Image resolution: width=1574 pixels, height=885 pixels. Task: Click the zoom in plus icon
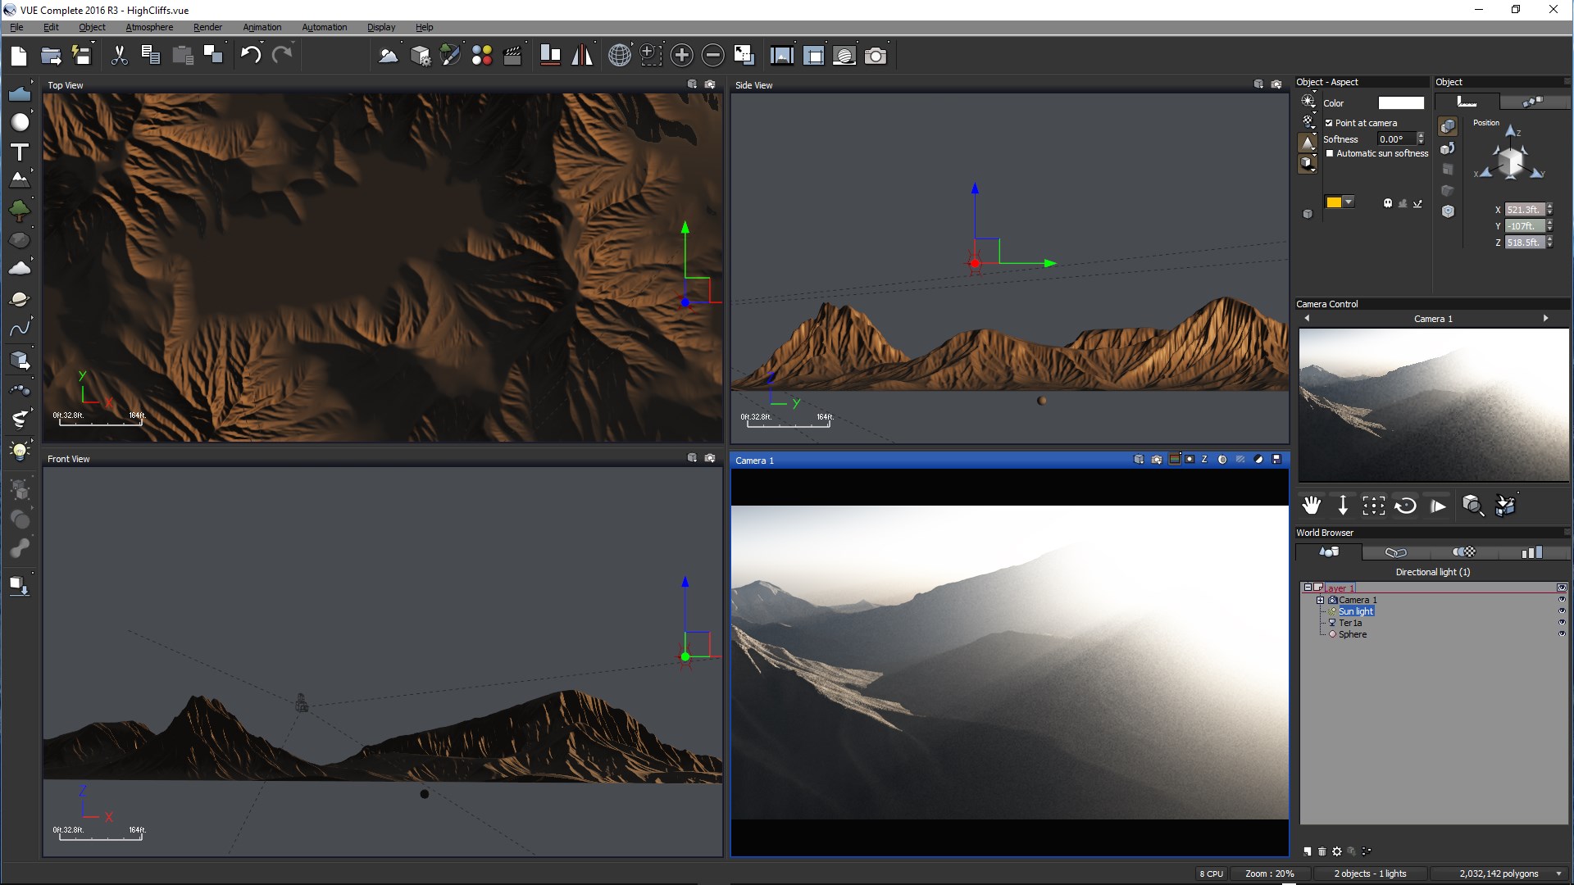[681, 55]
